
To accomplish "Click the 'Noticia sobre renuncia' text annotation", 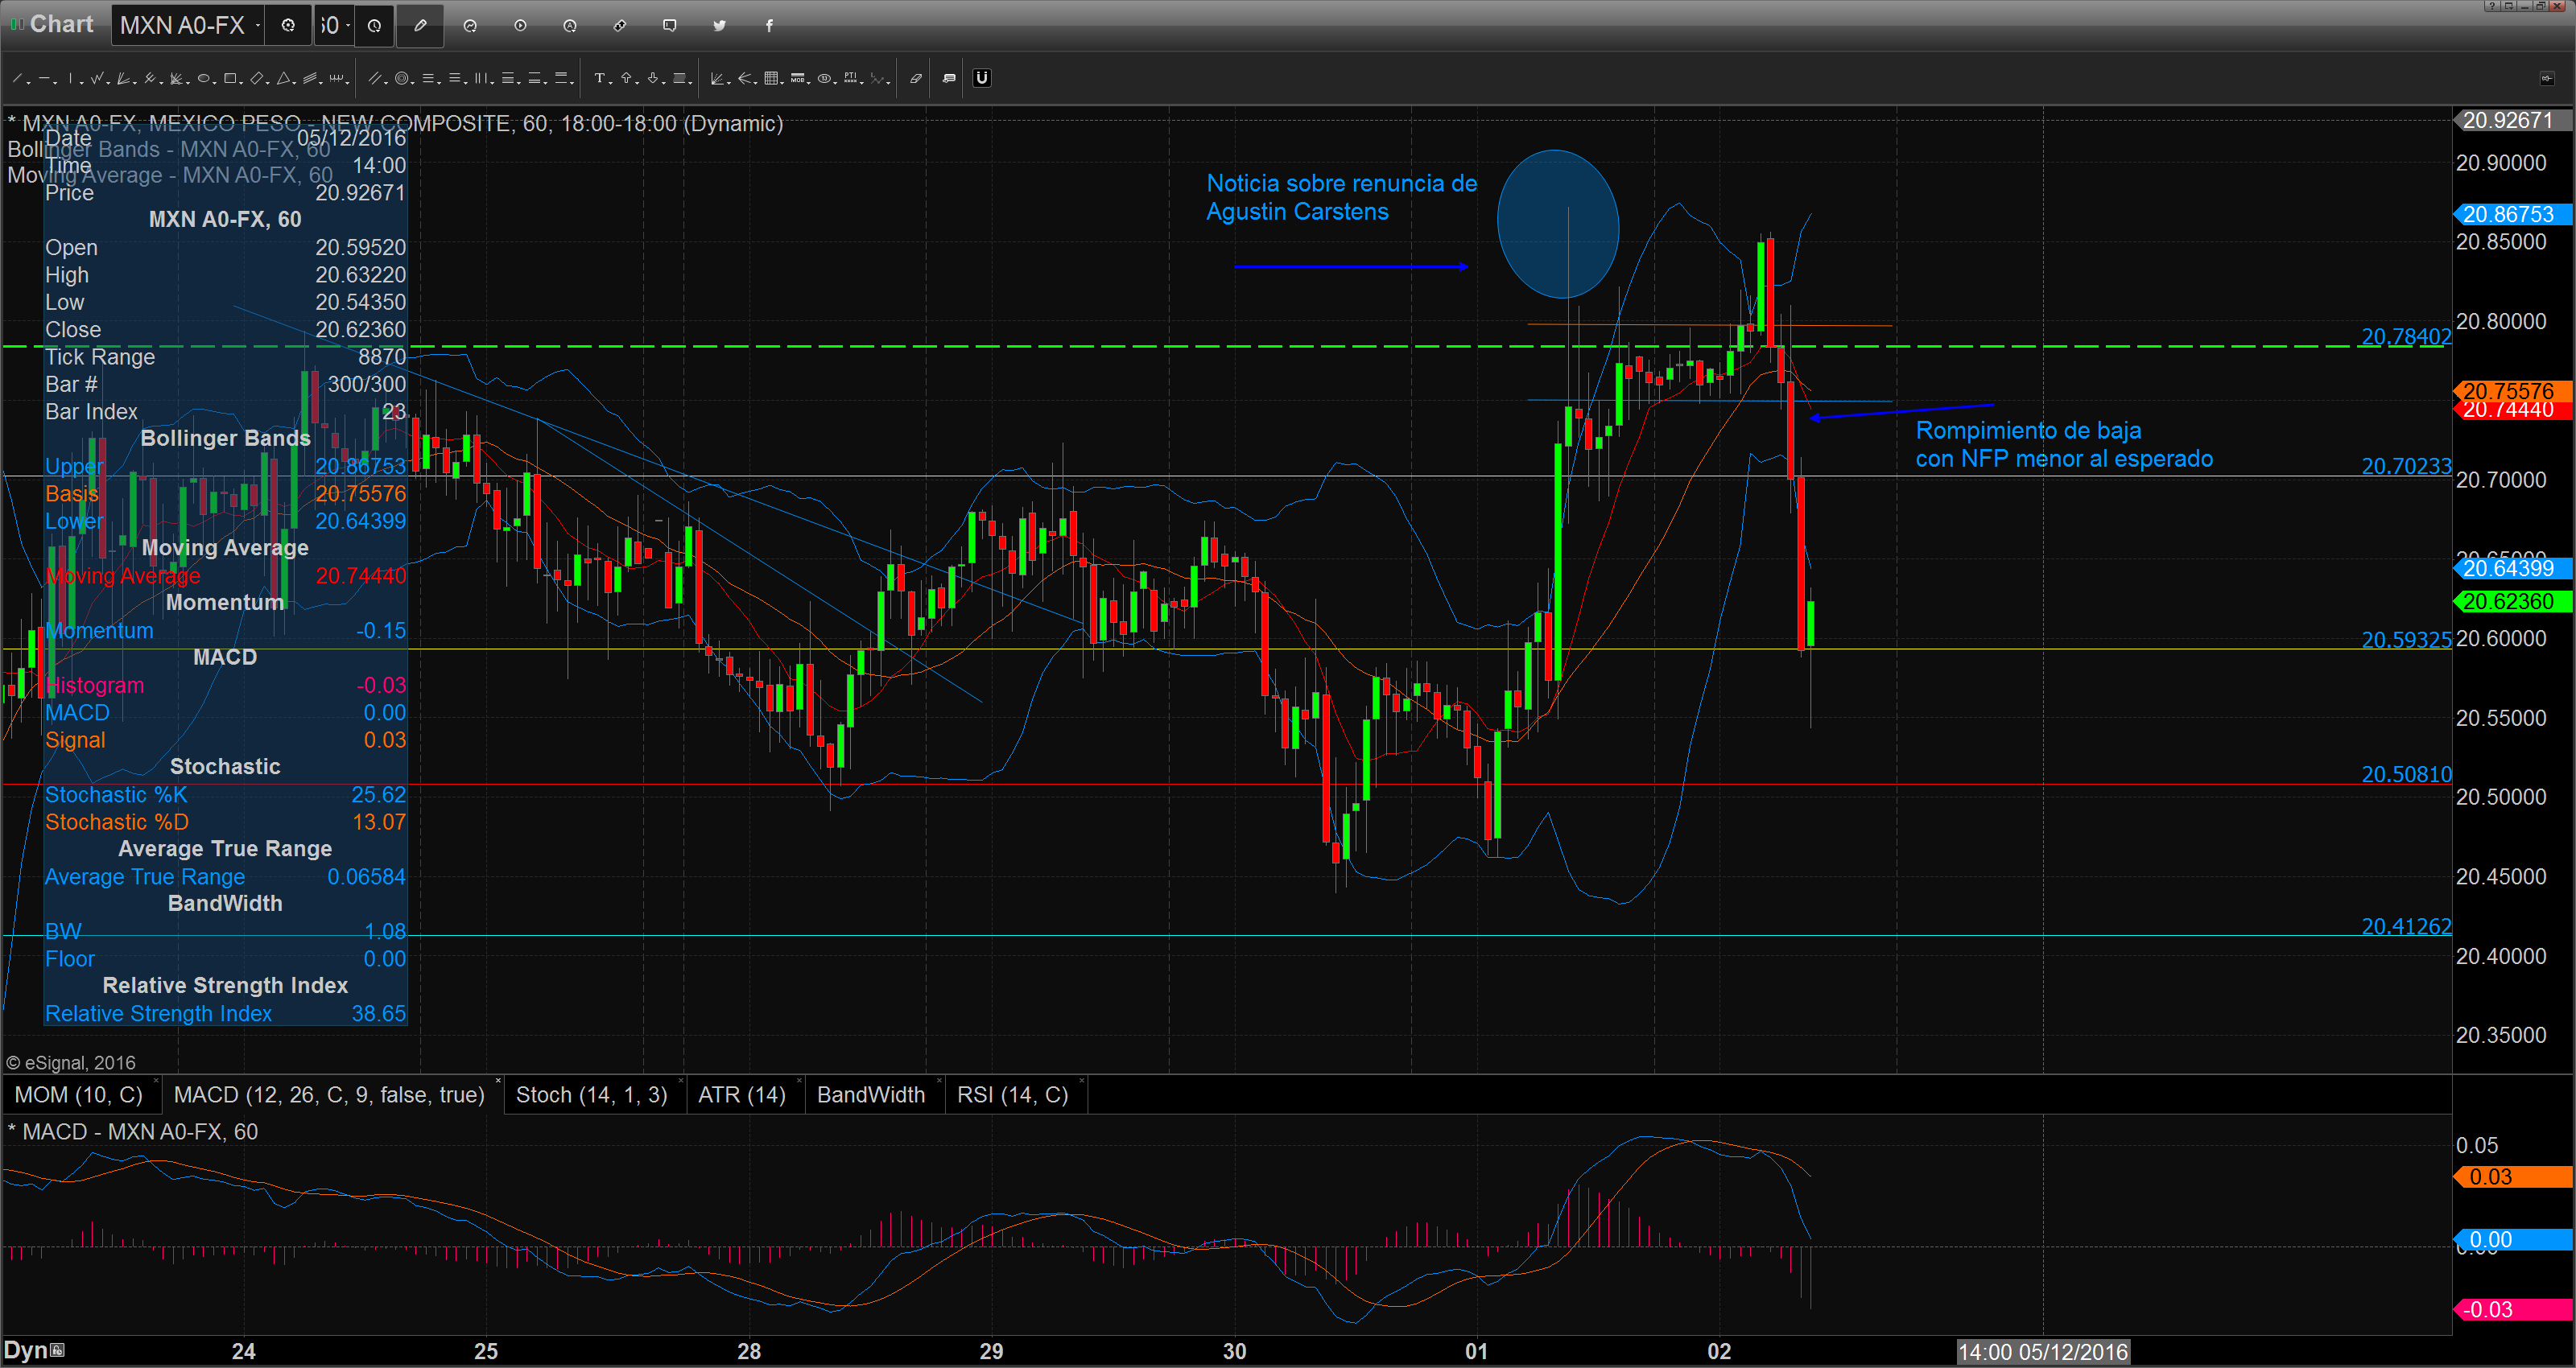I will coord(1341,197).
